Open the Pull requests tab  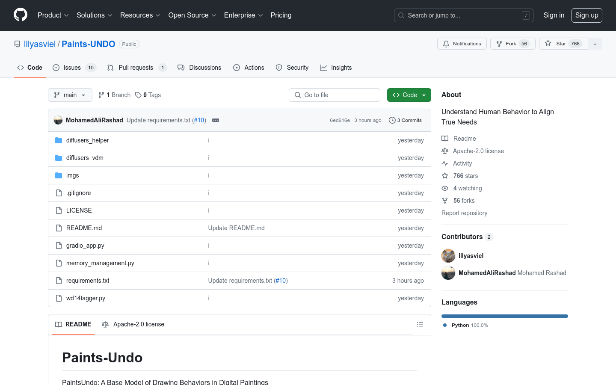coord(136,68)
